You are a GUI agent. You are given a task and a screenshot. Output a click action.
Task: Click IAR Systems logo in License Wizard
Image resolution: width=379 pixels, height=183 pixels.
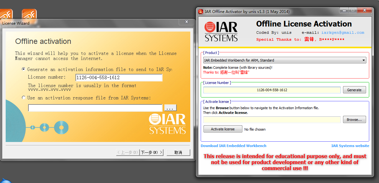pyautogui.click(x=168, y=124)
